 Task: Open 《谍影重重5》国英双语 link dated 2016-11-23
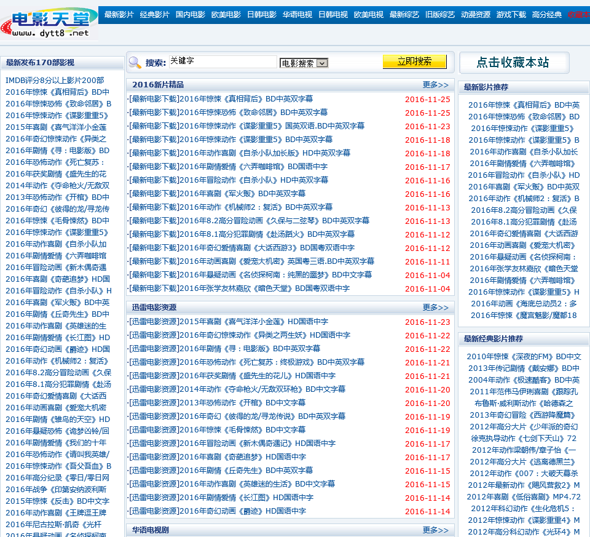[272, 126]
